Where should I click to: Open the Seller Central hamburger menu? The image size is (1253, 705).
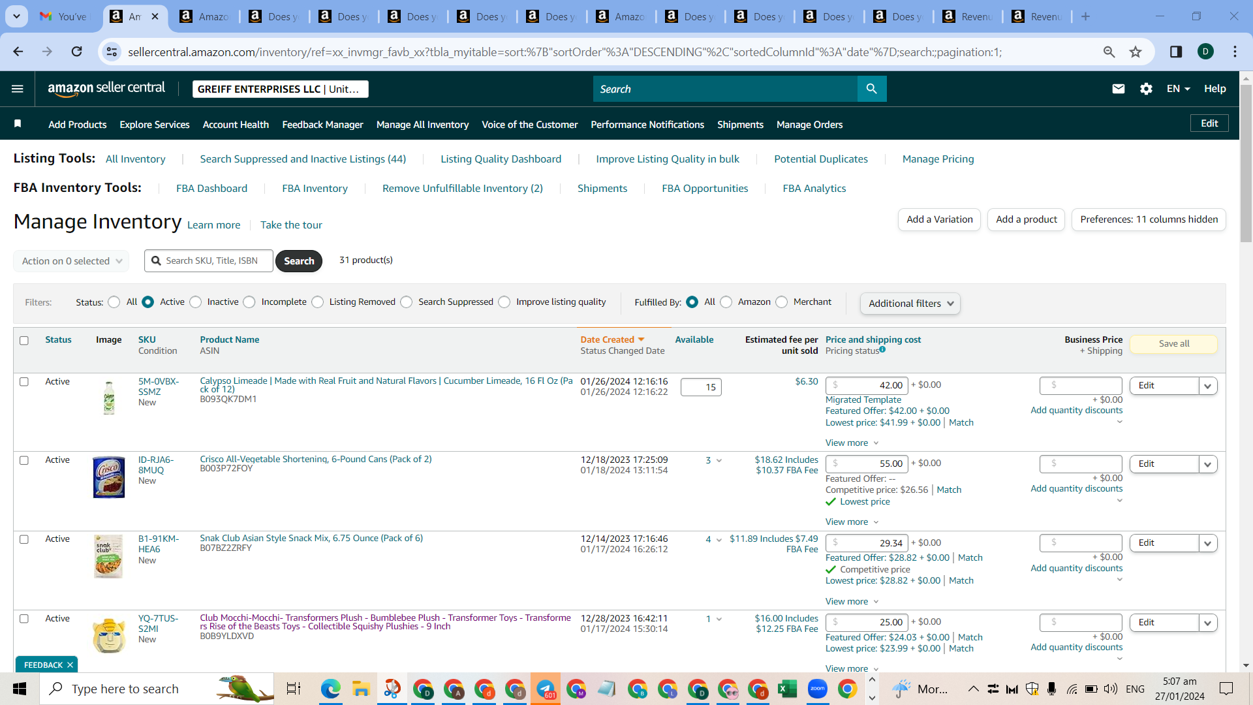[x=18, y=89]
